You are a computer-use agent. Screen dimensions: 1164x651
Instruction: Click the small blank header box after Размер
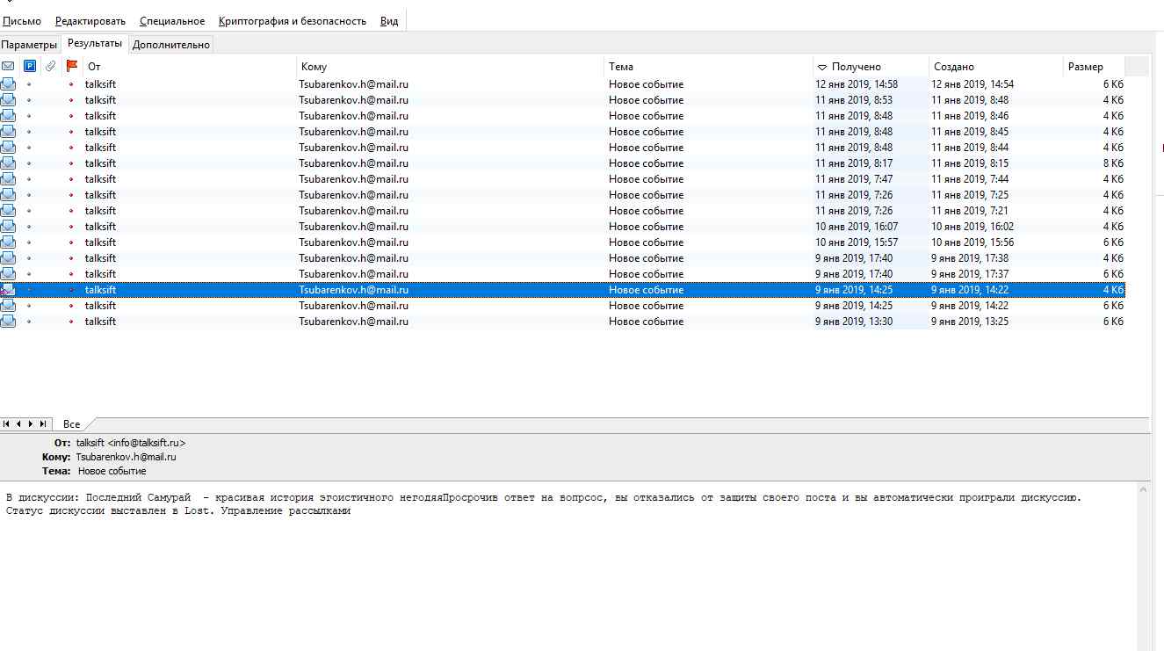click(1137, 66)
